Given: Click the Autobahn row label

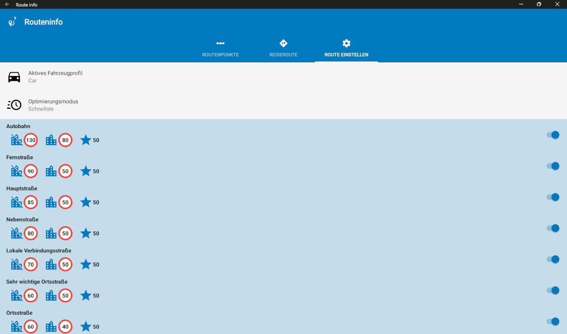Looking at the screenshot, I should (18, 126).
